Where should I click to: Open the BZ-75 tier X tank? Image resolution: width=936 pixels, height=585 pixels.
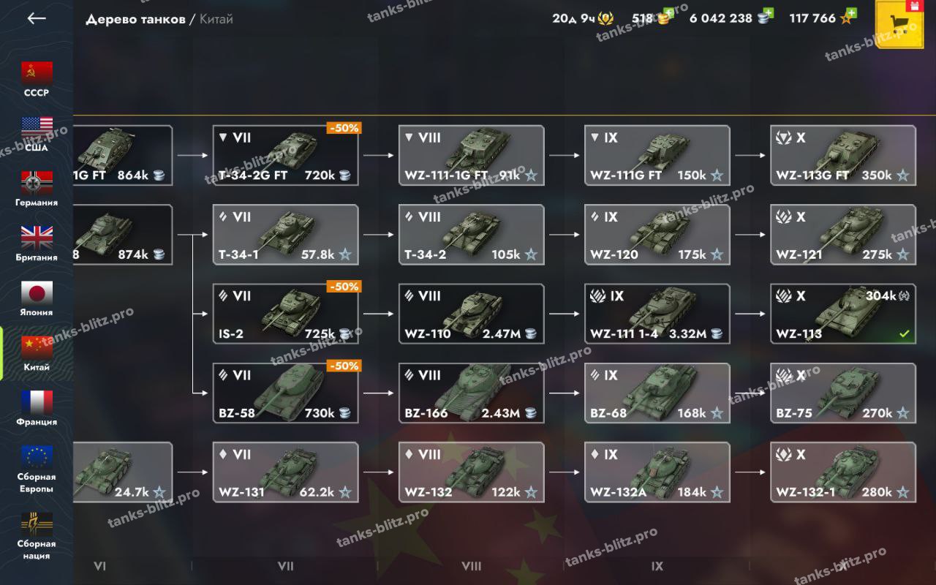(843, 393)
